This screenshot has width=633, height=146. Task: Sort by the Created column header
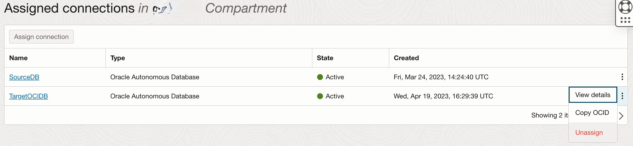[406, 58]
